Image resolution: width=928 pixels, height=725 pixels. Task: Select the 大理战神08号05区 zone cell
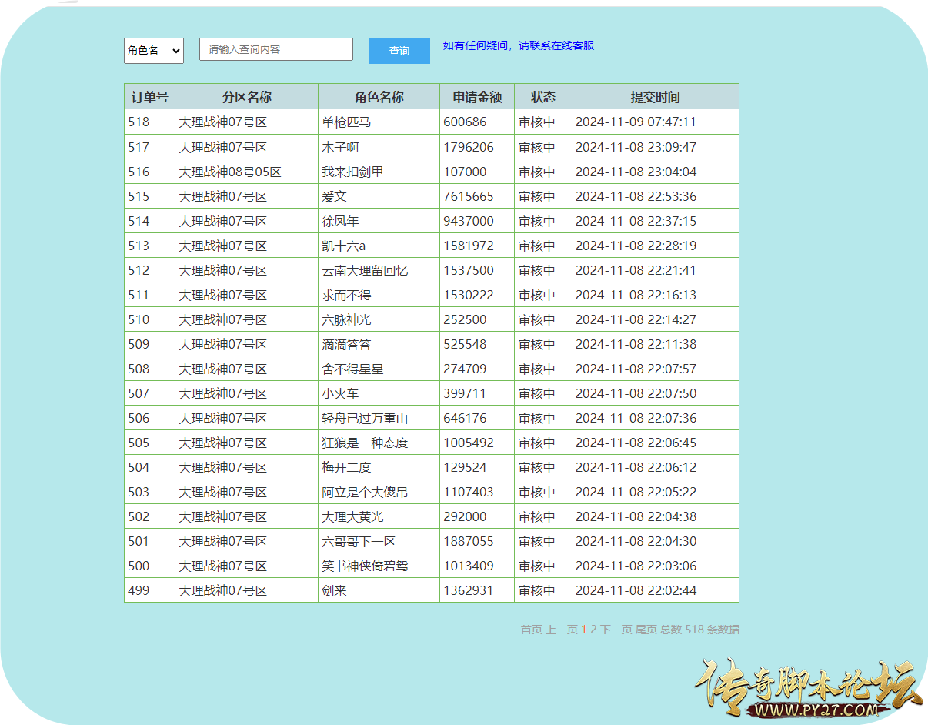[x=230, y=172]
